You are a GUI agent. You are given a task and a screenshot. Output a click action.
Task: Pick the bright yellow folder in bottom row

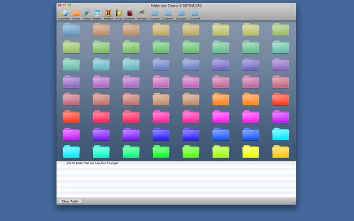(x=251, y=152)
